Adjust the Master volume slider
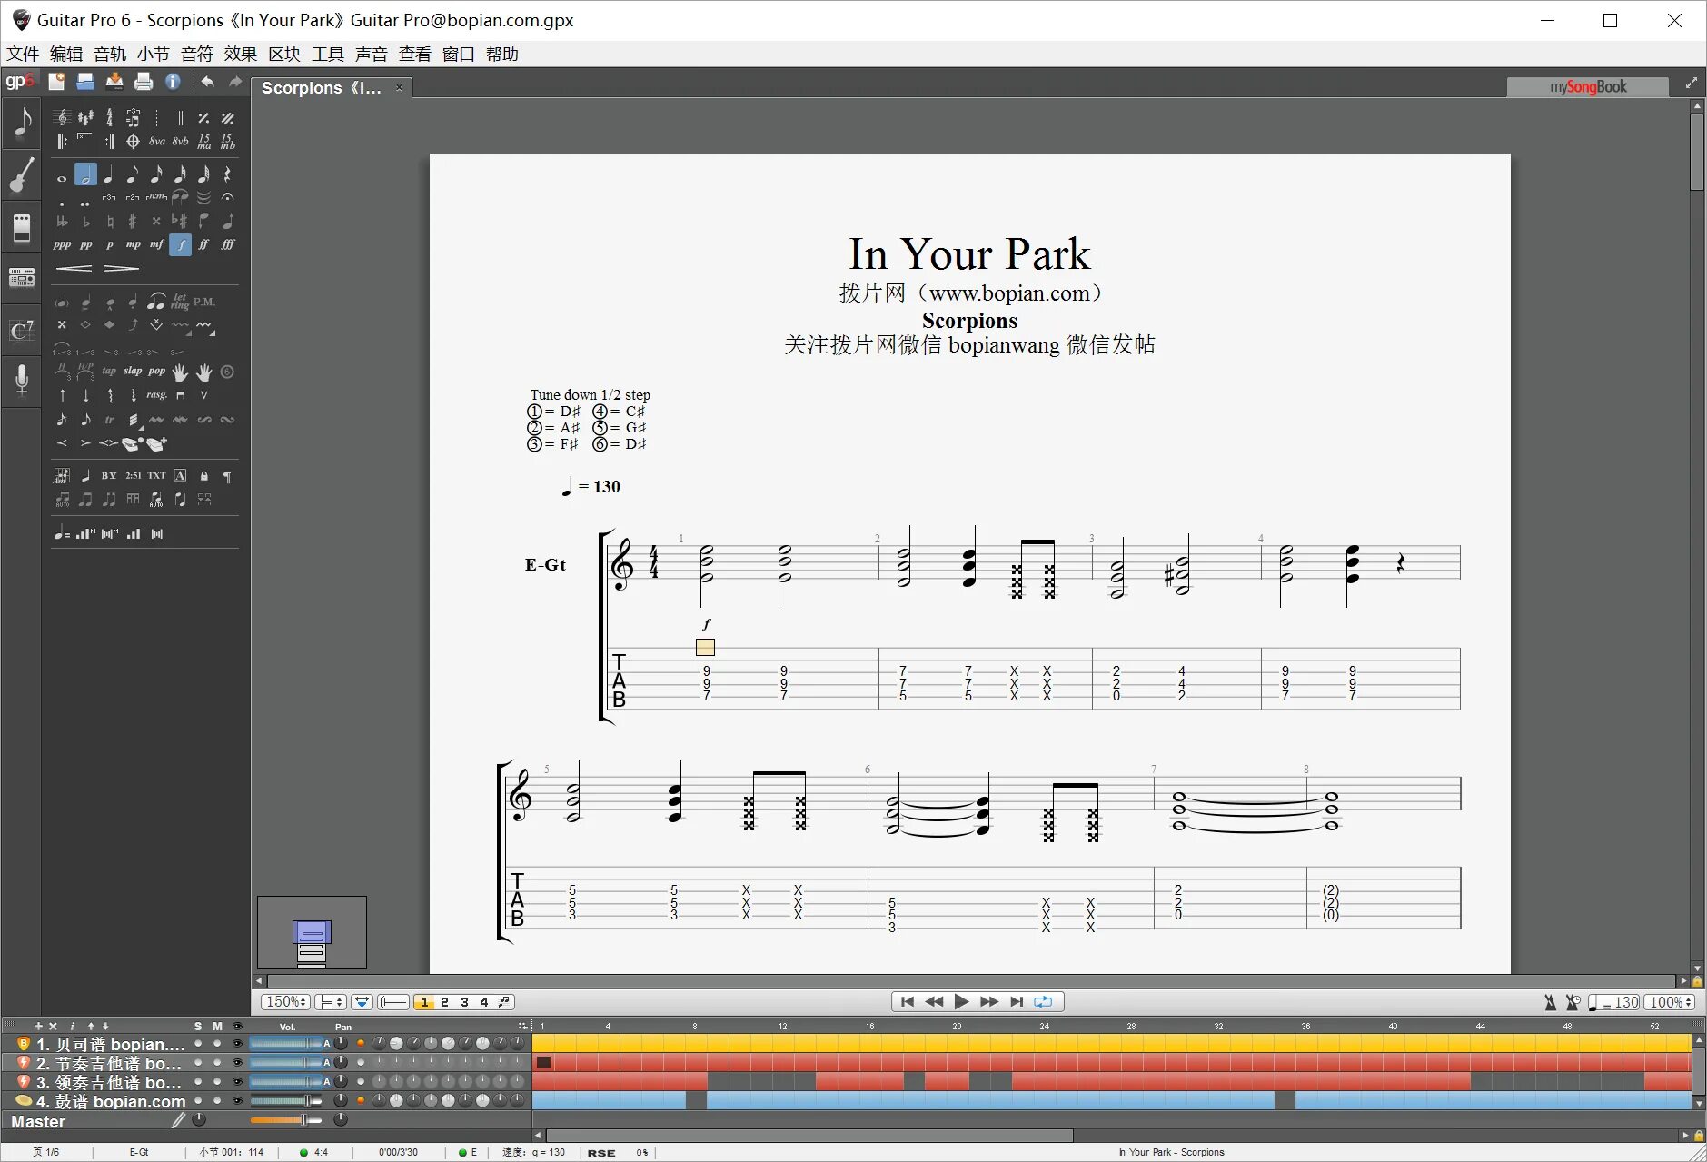The width and height of the screenshot is (1707, 1162). (x=286, y=1120)
